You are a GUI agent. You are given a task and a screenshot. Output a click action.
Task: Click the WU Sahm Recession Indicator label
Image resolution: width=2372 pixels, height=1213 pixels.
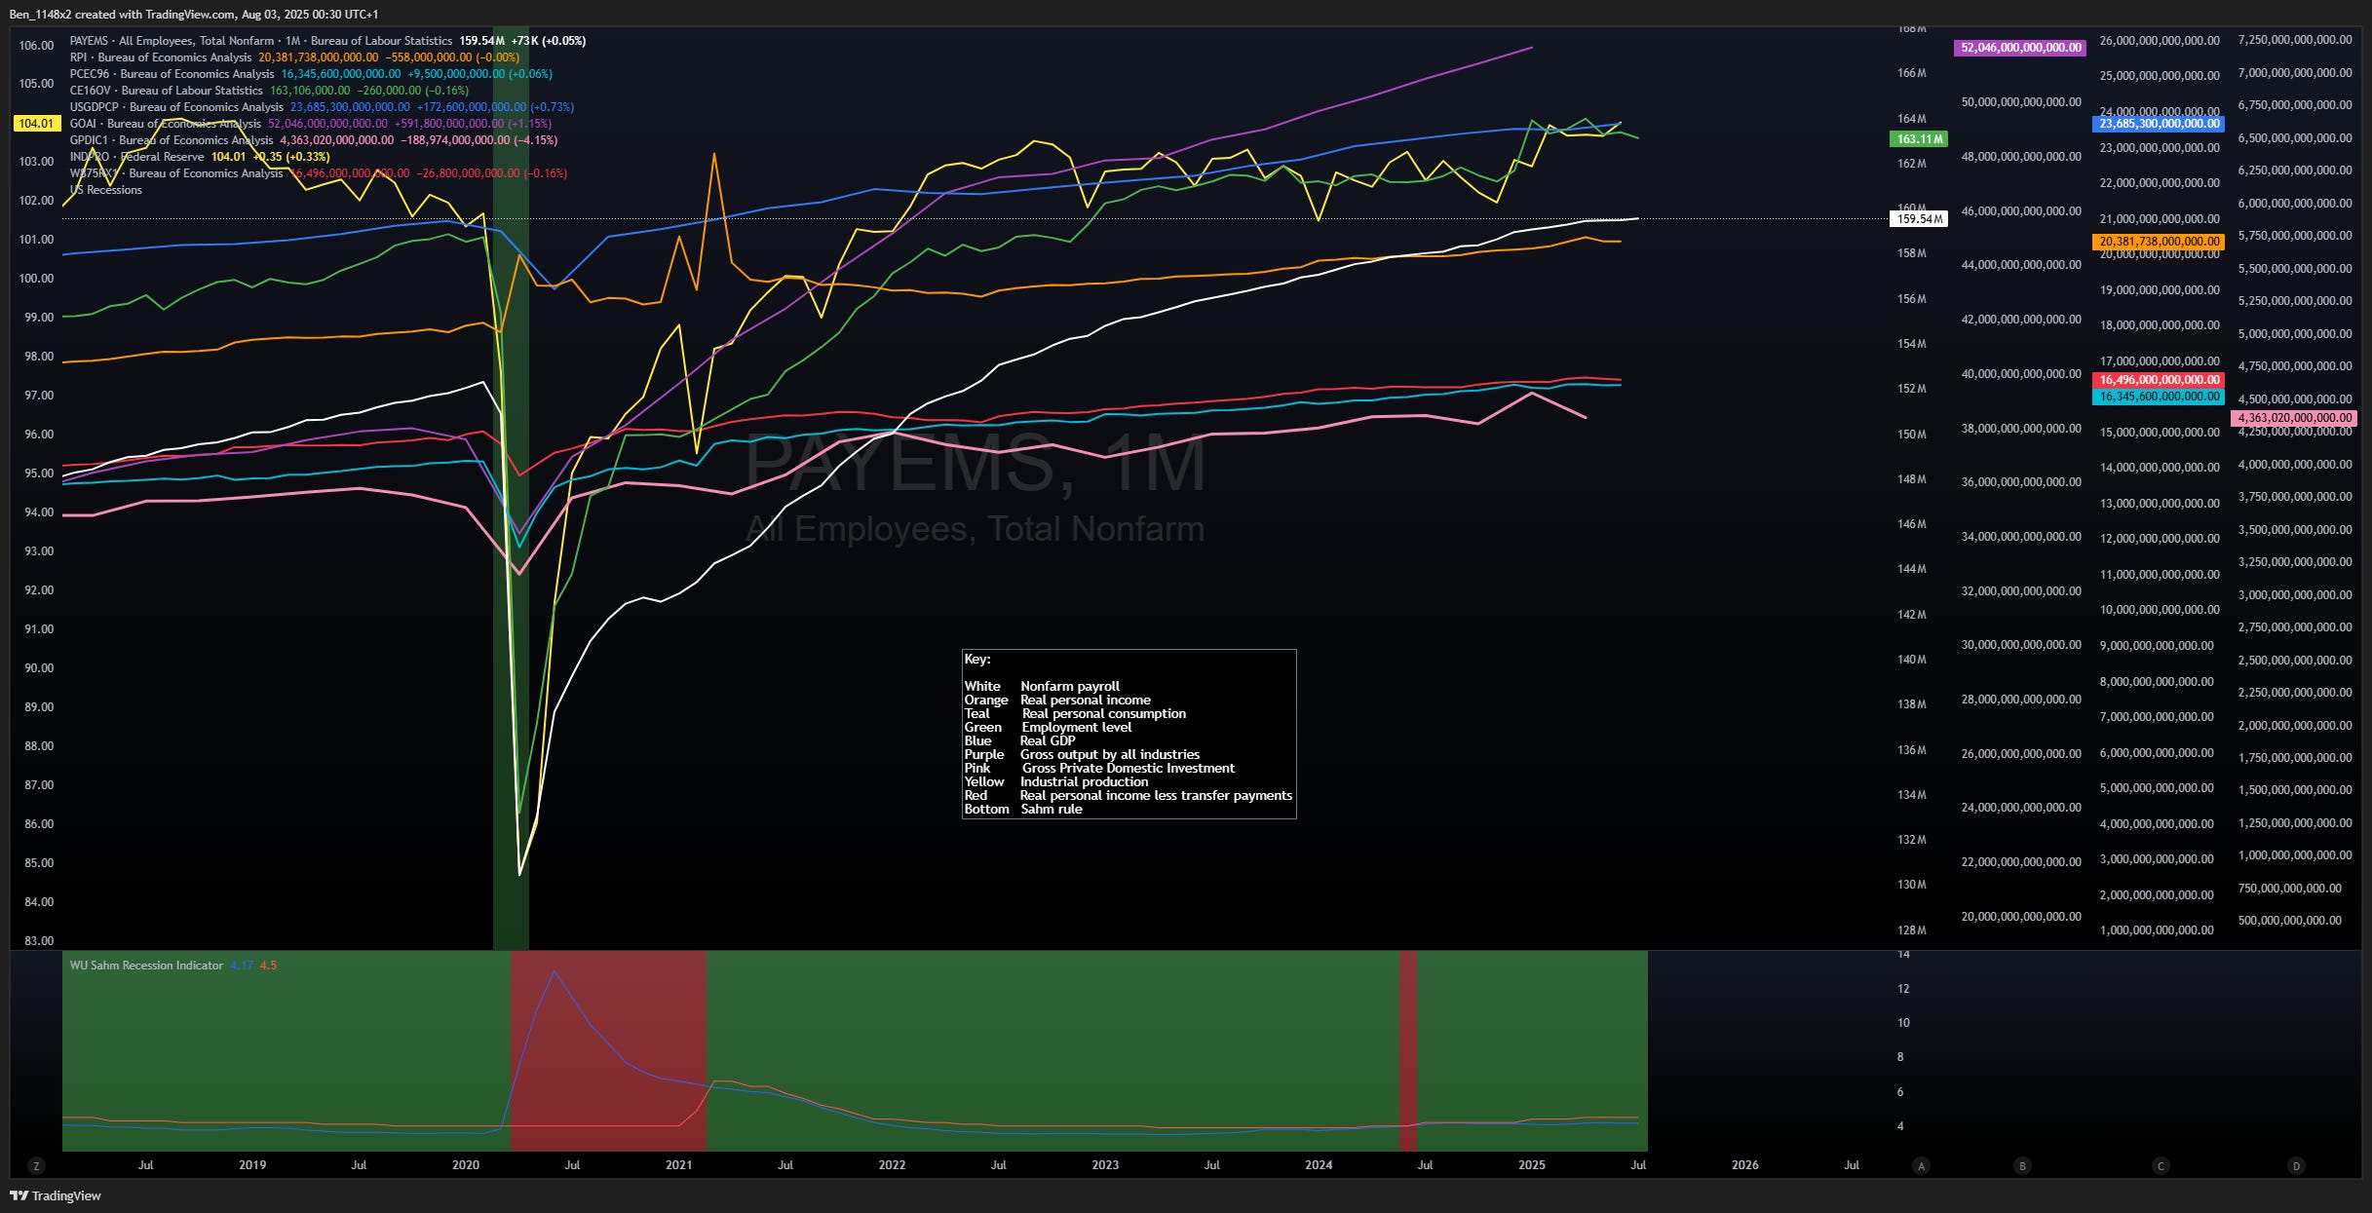146,966
